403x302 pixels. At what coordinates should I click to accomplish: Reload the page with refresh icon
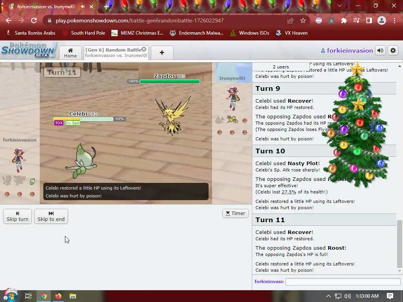click(34, 20)
